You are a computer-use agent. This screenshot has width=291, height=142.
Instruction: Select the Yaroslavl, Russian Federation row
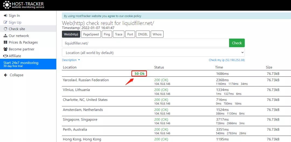click(176, 82)
